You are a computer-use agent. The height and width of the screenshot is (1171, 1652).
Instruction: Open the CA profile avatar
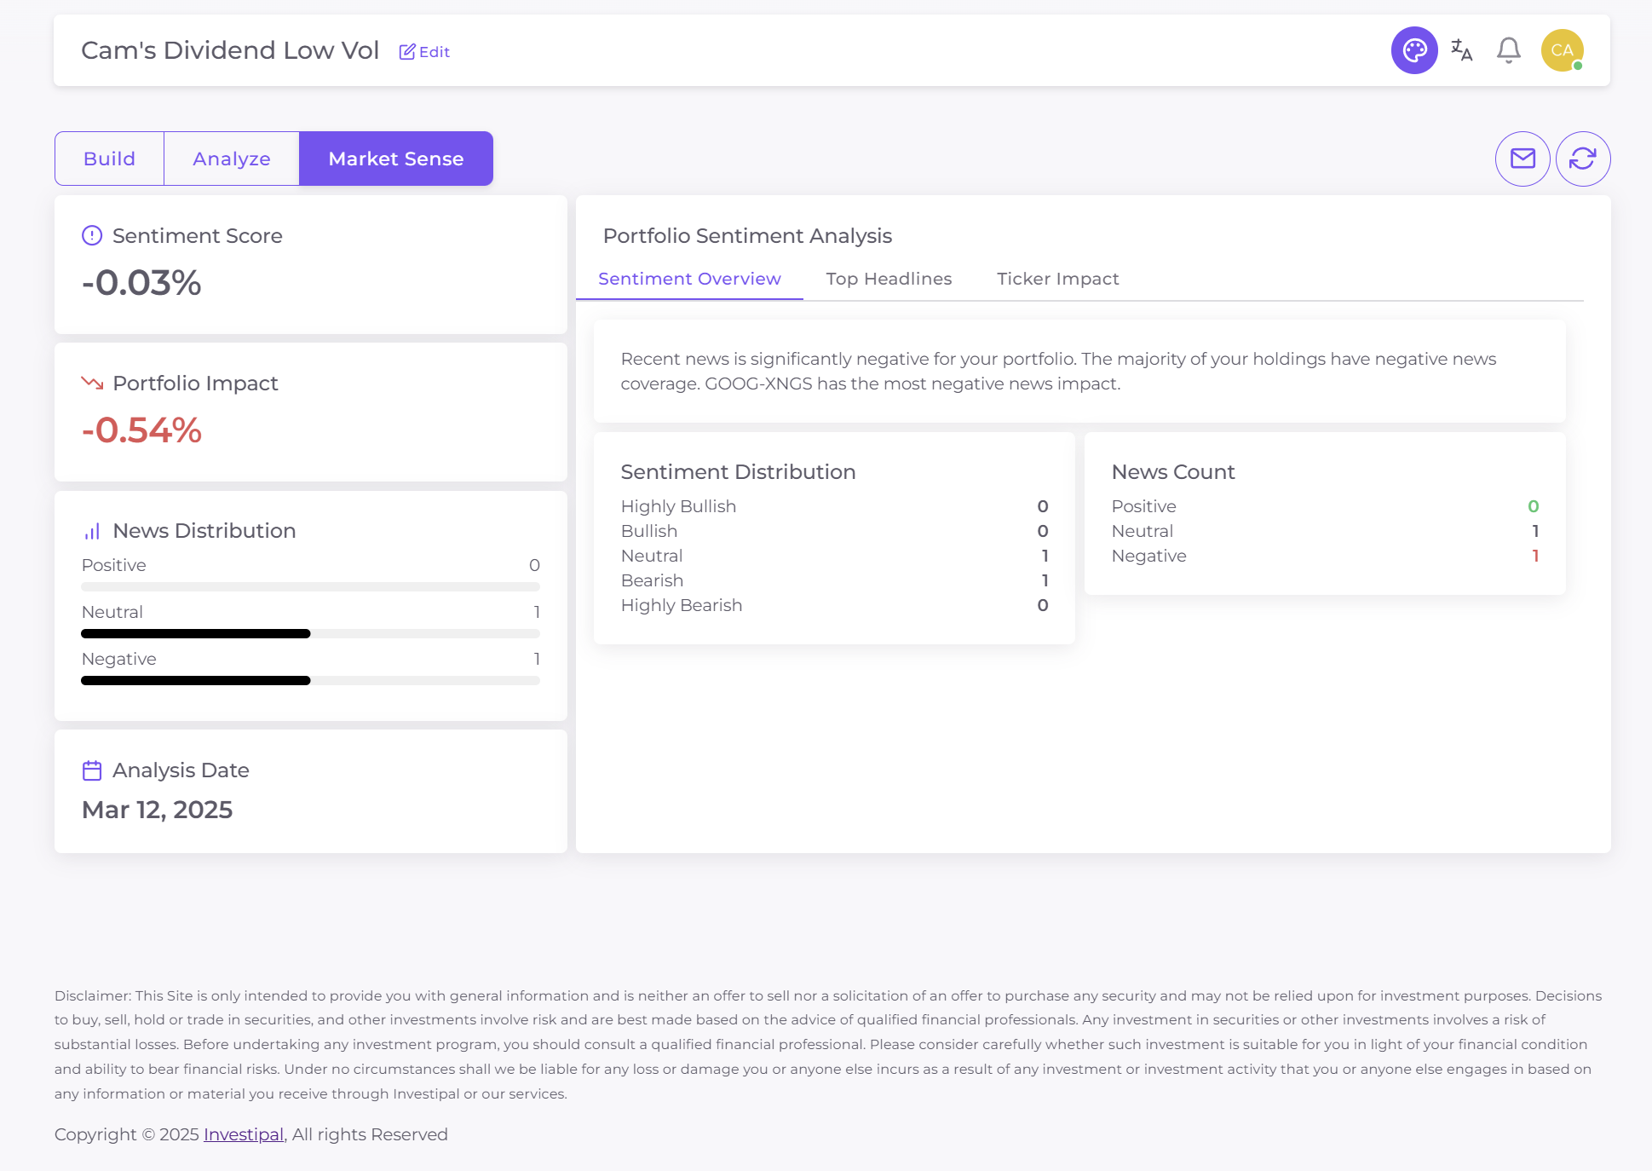pyautogui.click(x=1561, y=49)
